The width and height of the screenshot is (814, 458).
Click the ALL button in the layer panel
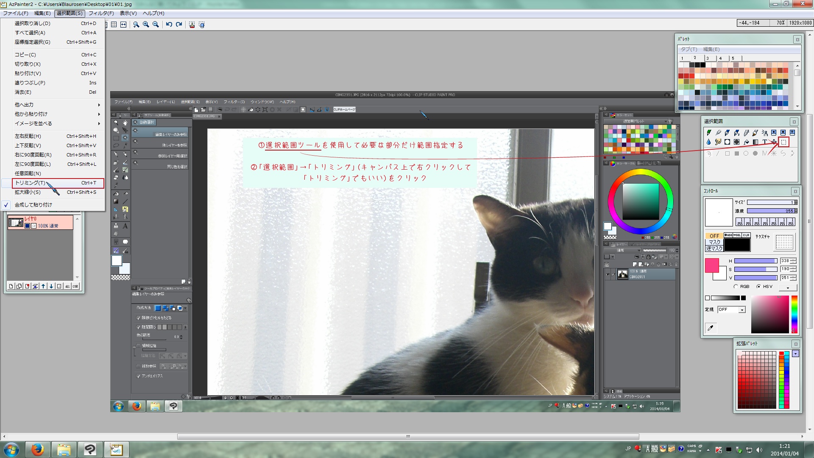tap(67, 286)
